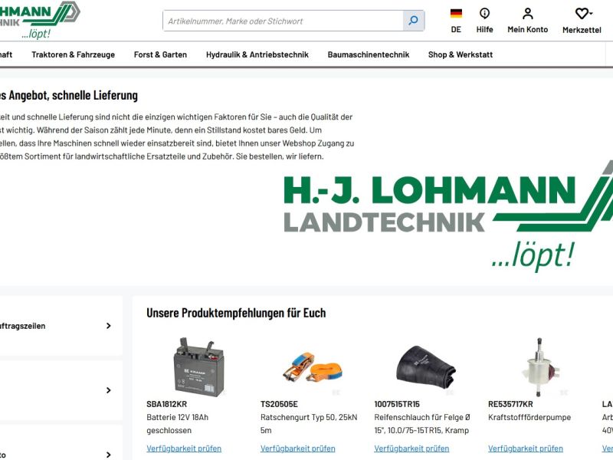Click the magnifying glass search icon
The image size is (613, 460).
pyautogui.click(x=413, y=21)
